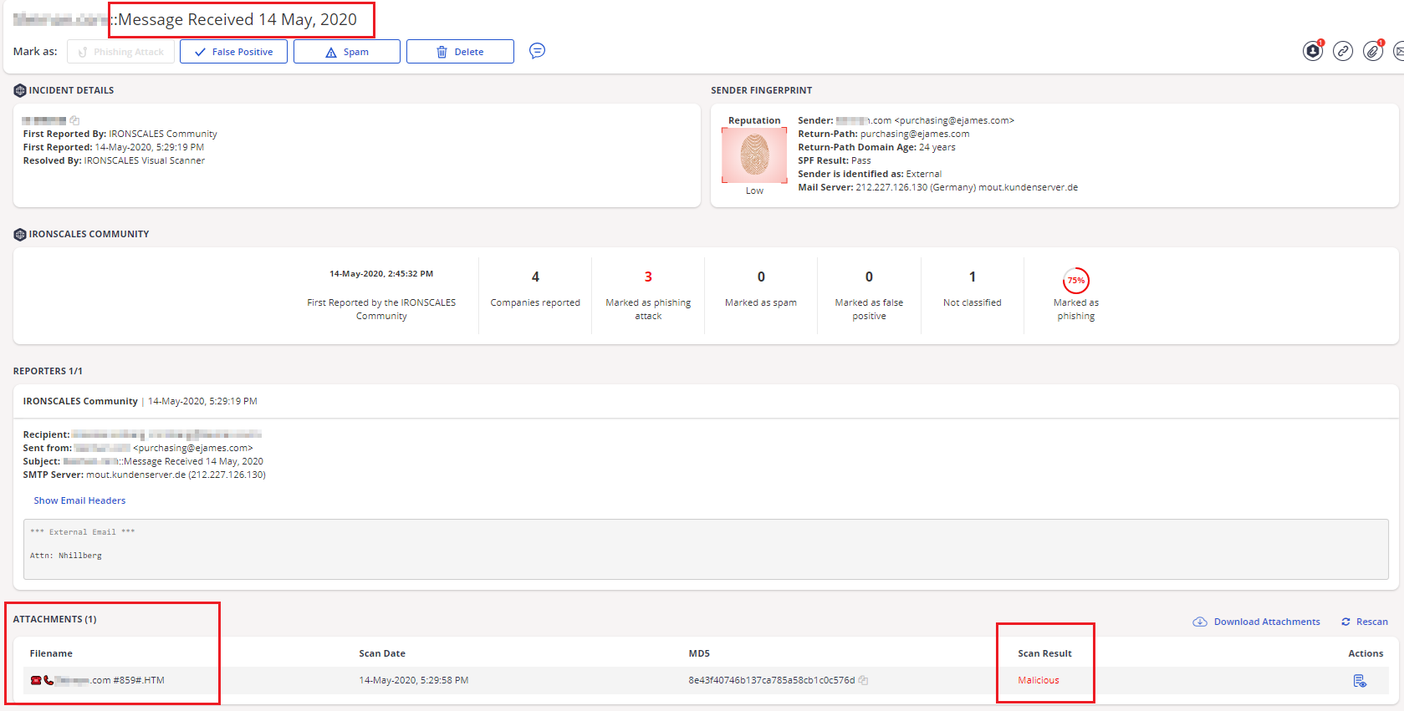Image resolution: width=1404 pixels, height=711 pixels.
Task: Open the #859#.HTM attachment filename
Action: point(98,680)
